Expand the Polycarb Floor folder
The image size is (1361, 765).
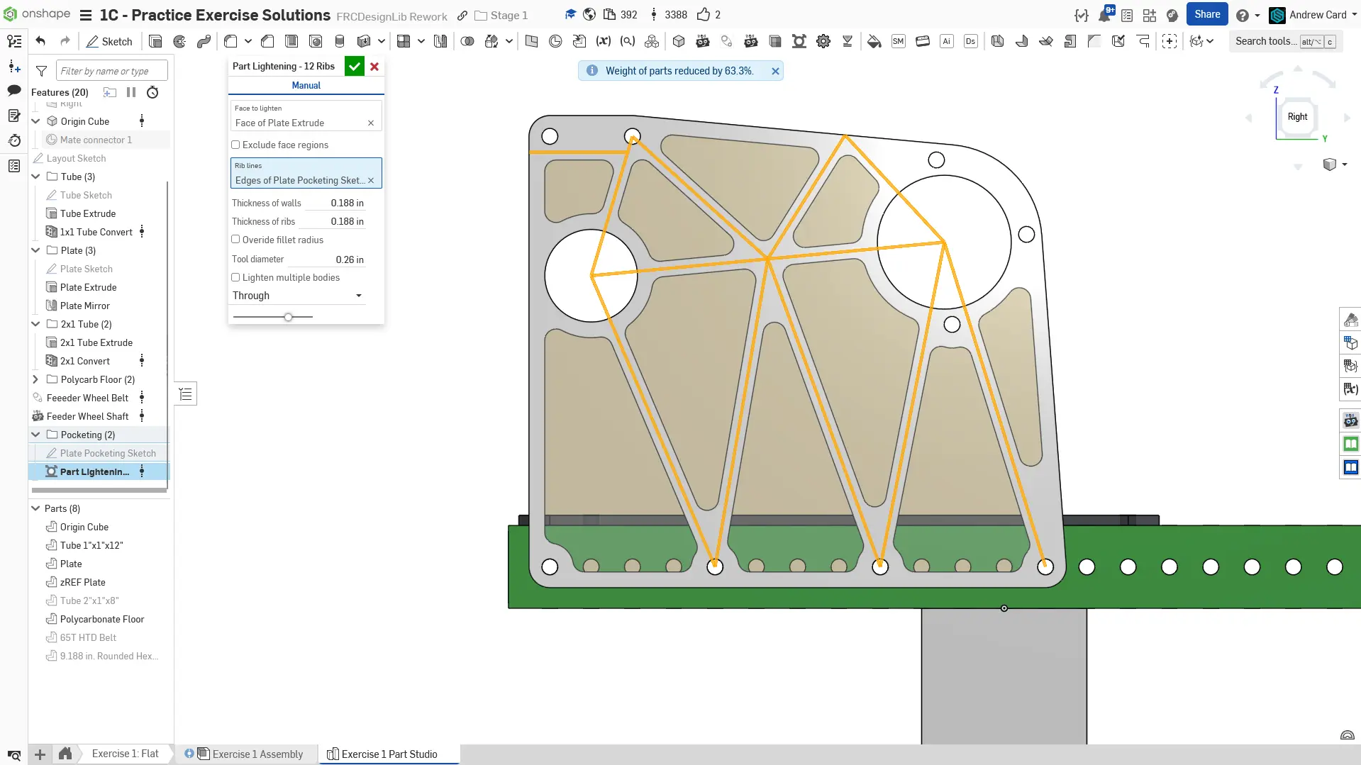pyautogui.click(x=35, y=379)
